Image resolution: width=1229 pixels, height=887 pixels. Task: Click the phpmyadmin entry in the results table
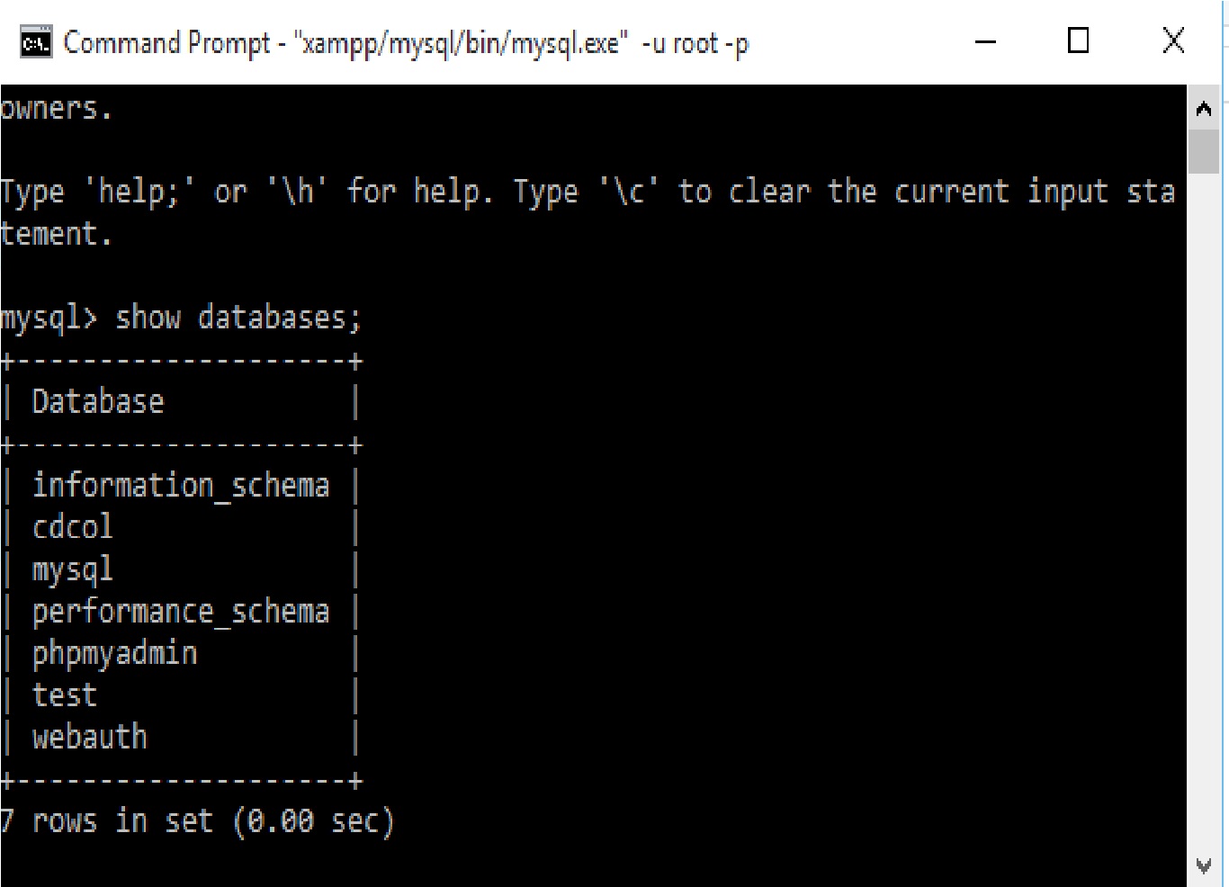(114, 651)
